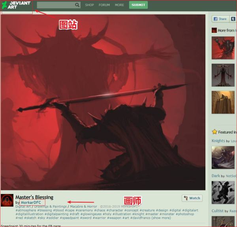This screenshot has height=227, width=237.
Task: Click the #holy tag
Action: coord(107,214)
